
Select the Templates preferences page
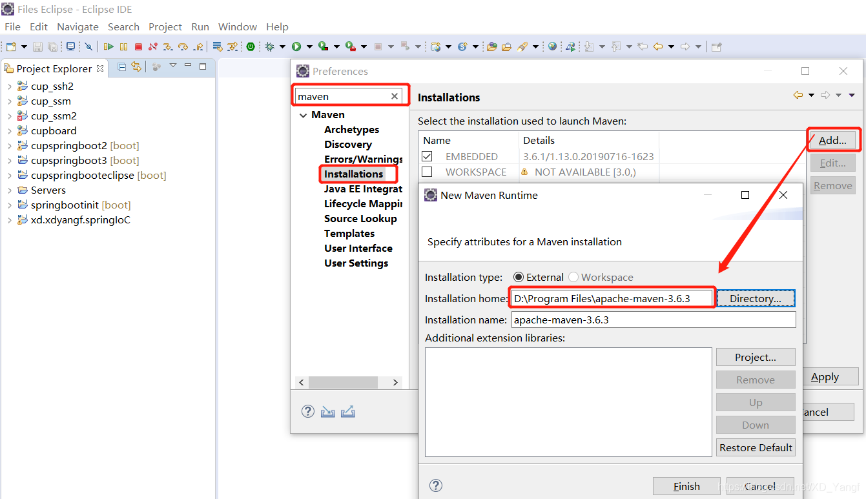(349, 233)
